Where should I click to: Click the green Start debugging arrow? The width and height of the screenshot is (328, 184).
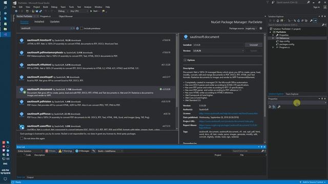tap(91, 11)
